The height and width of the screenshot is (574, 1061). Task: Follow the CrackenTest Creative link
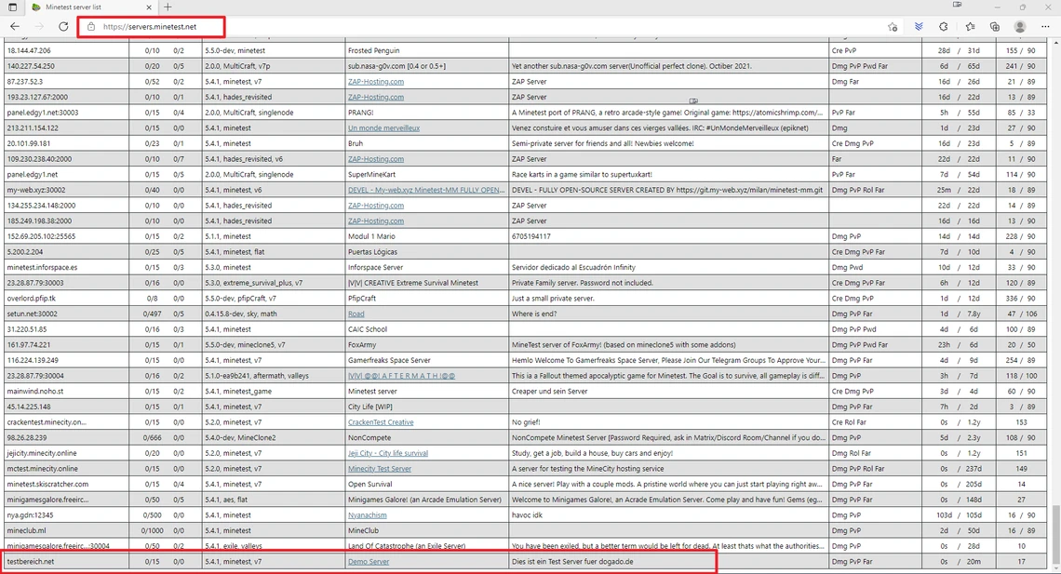(x=381, y=422)
